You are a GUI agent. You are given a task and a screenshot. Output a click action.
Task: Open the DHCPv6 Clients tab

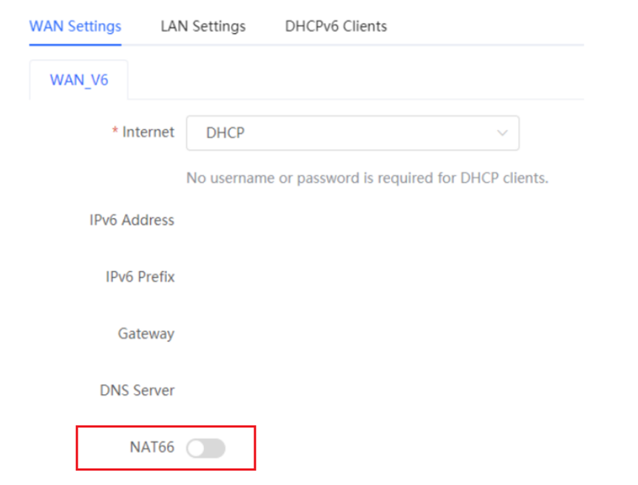coord(336,27)
